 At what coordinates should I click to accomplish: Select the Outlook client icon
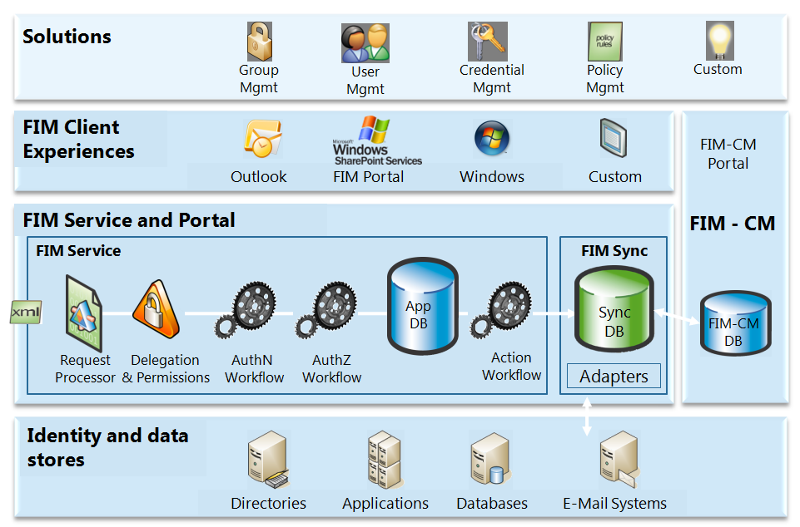tap(262, 140)
